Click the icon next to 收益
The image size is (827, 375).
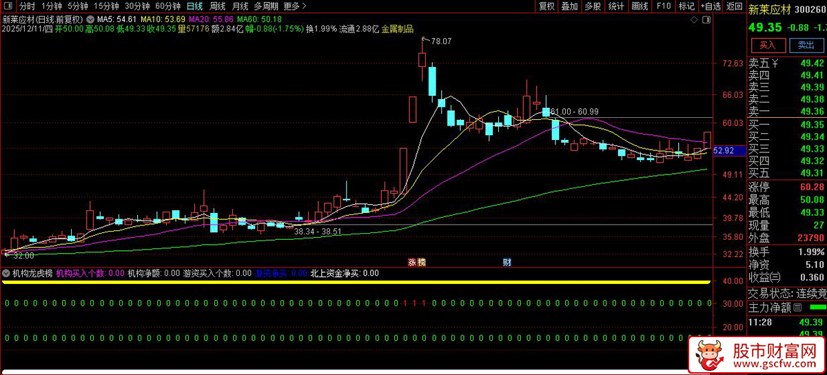(x=776, y=277)
